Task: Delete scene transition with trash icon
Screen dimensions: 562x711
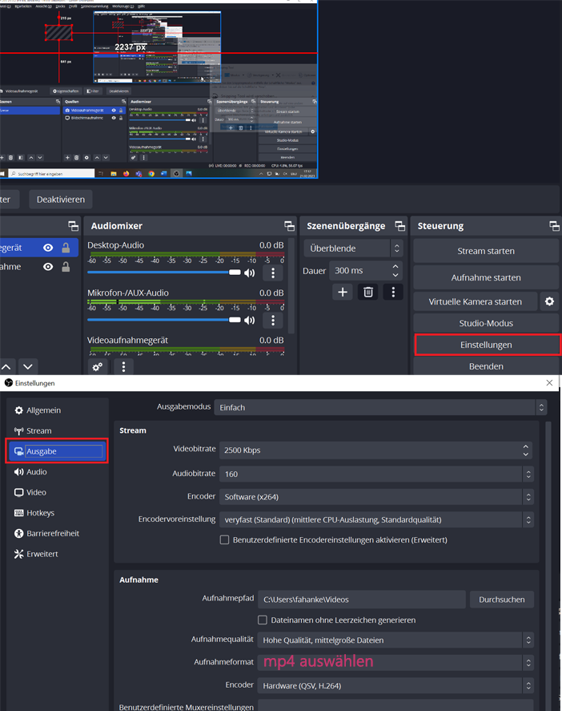Action: [367, 292]
